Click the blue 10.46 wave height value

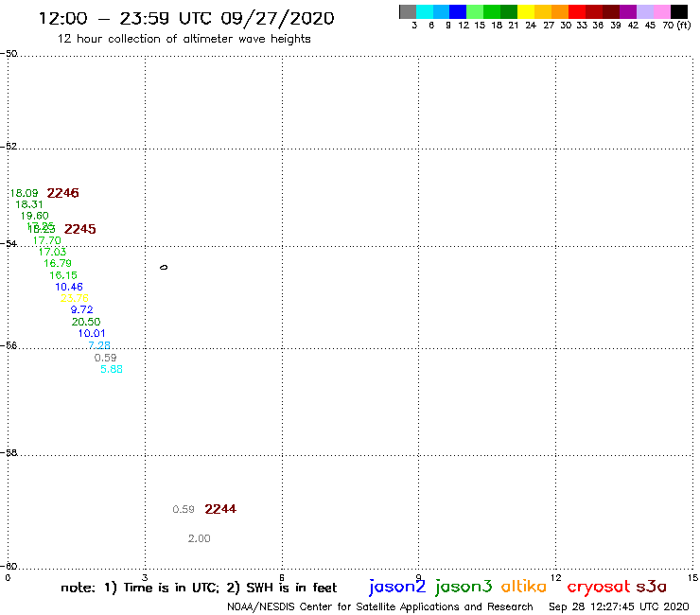click(x=69, y=288)
